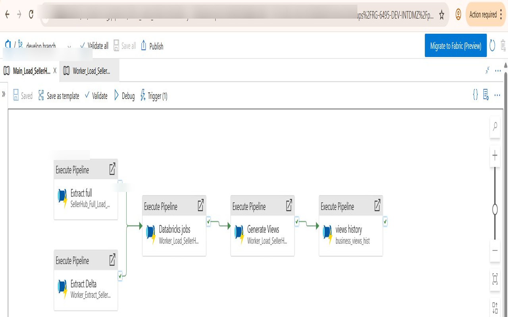The height and width of the screenshot is (317, 508).
Task: Open the Extract Delta pipeline link icon
Action: [x=112, y=260]
